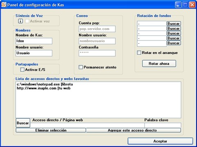This screenshot has height=147, width=197.
Task: Click fifth Buscar in Rotación de fondos
Action: (174, 43)
